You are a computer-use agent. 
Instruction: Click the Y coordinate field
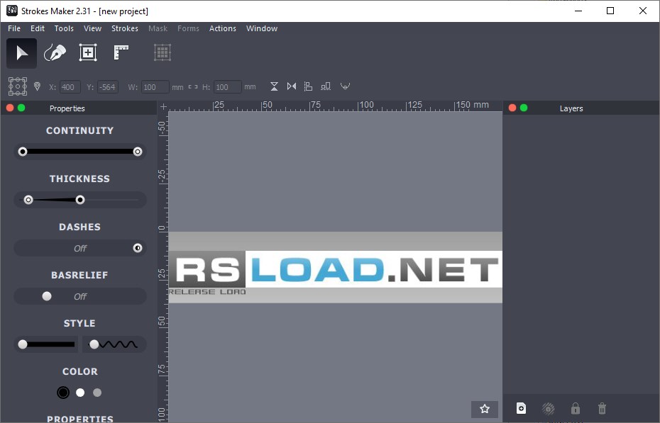(108, 87)
